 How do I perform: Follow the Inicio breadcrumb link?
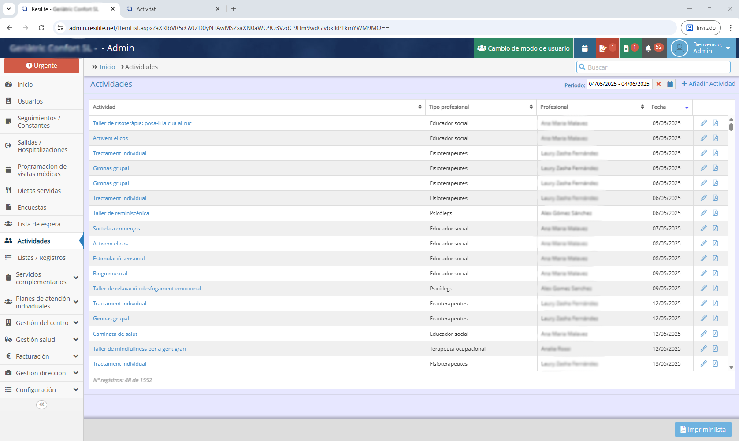108,67
